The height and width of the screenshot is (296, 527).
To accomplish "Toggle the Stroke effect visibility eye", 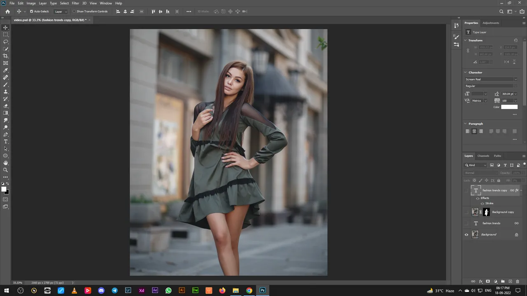I will (x=483, y=203).
